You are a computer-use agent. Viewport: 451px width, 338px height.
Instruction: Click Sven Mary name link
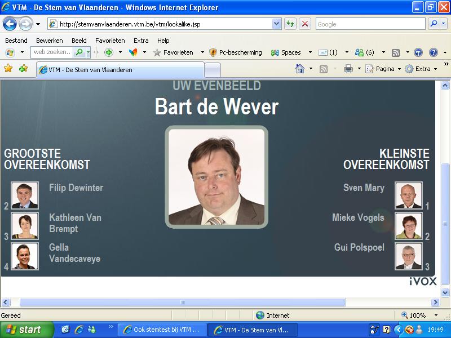click(x=364, y=188)
